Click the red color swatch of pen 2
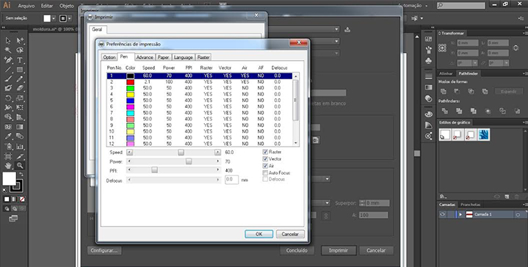528x267 pixels. (130, 82)
